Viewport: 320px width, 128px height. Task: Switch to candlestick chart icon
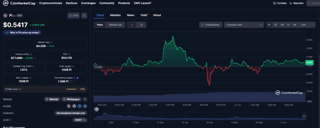(142, 25)
